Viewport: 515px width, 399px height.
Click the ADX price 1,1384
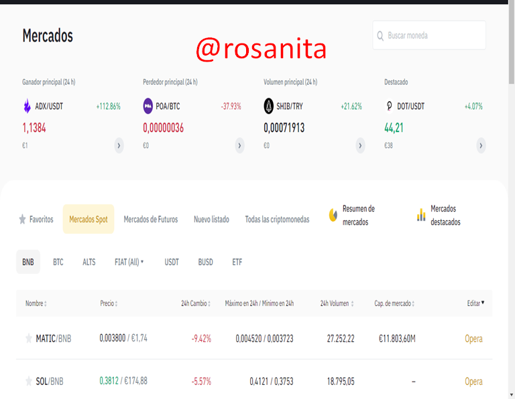[x=34, y=128]
